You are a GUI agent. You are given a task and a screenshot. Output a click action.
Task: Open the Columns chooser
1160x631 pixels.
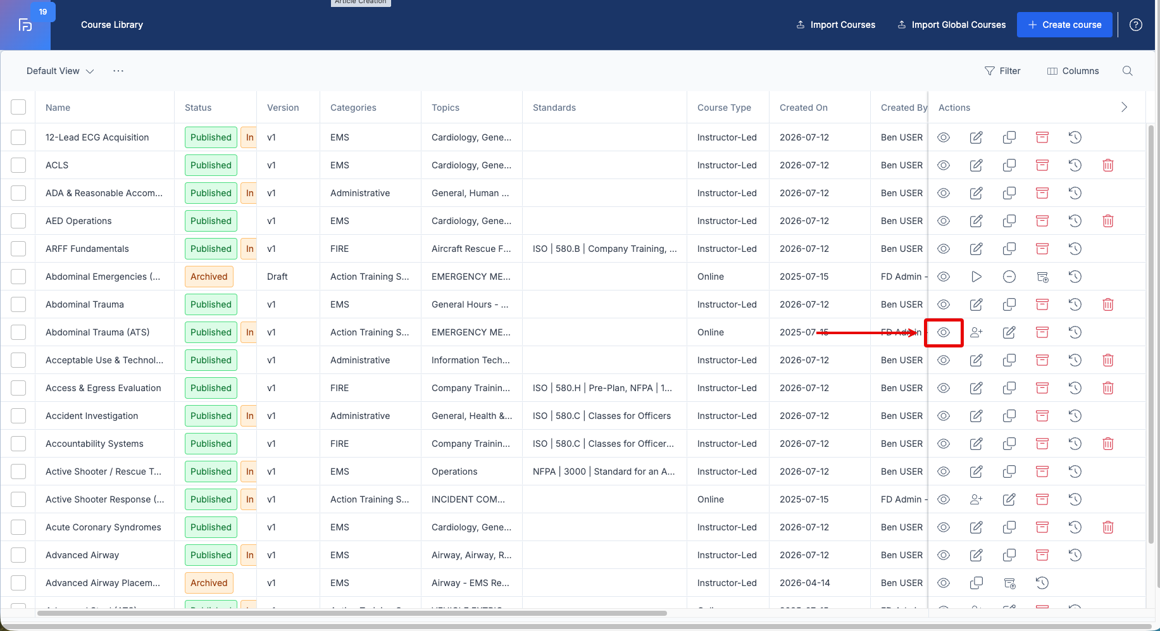click(x=1073, y=71)
